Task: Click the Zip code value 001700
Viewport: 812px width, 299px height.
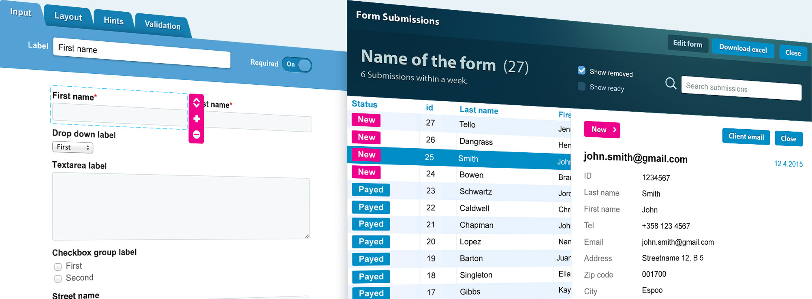Action: [x=654, y=274]
